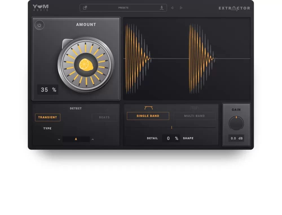The width and height of the screenshot is (282, 215).
Task: Switch to MULTI BAND tab
Action: click(x=194, y=116)
